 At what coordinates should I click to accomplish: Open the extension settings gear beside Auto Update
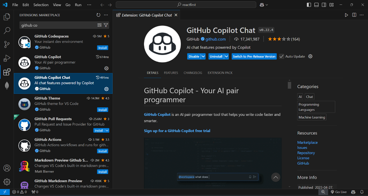pos(310,57)
